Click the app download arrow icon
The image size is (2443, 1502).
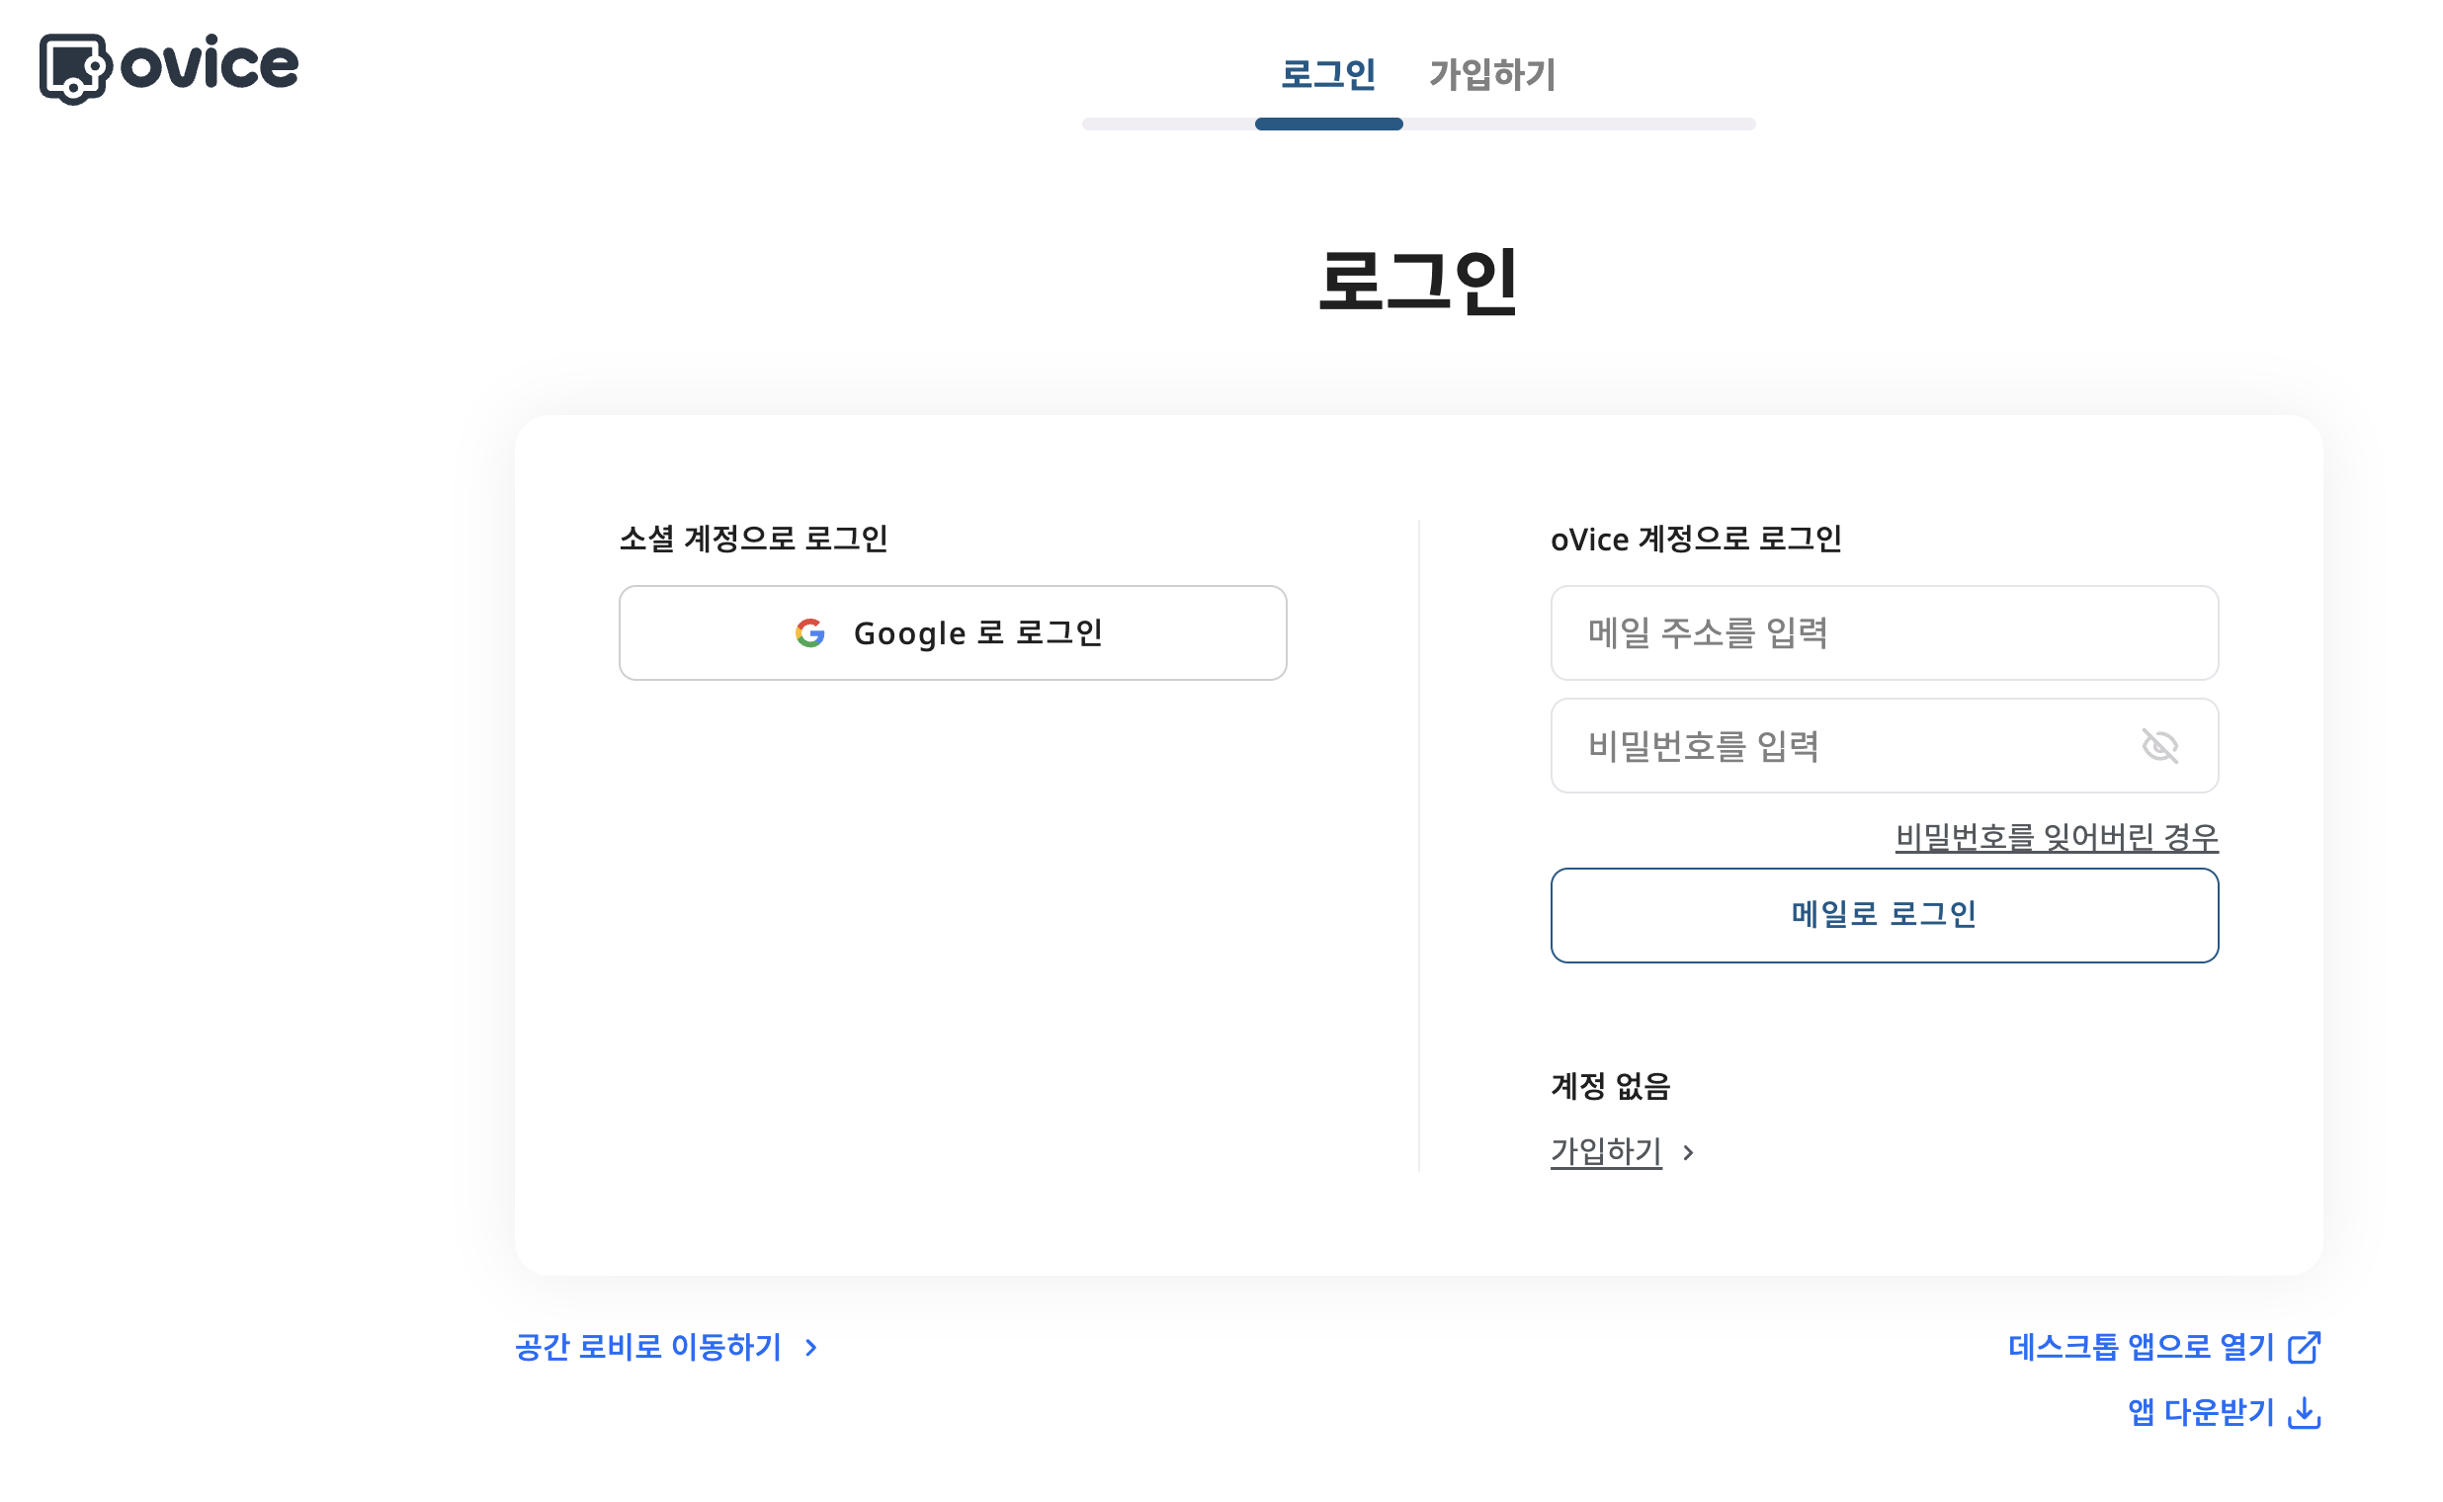2305,1413
